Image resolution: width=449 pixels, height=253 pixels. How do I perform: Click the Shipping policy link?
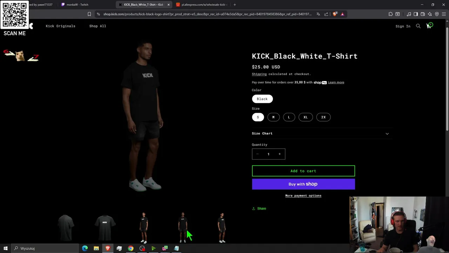259,74
